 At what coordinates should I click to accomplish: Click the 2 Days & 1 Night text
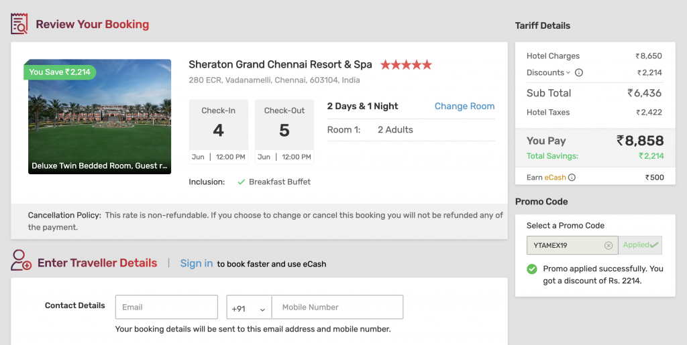point(363,107)
